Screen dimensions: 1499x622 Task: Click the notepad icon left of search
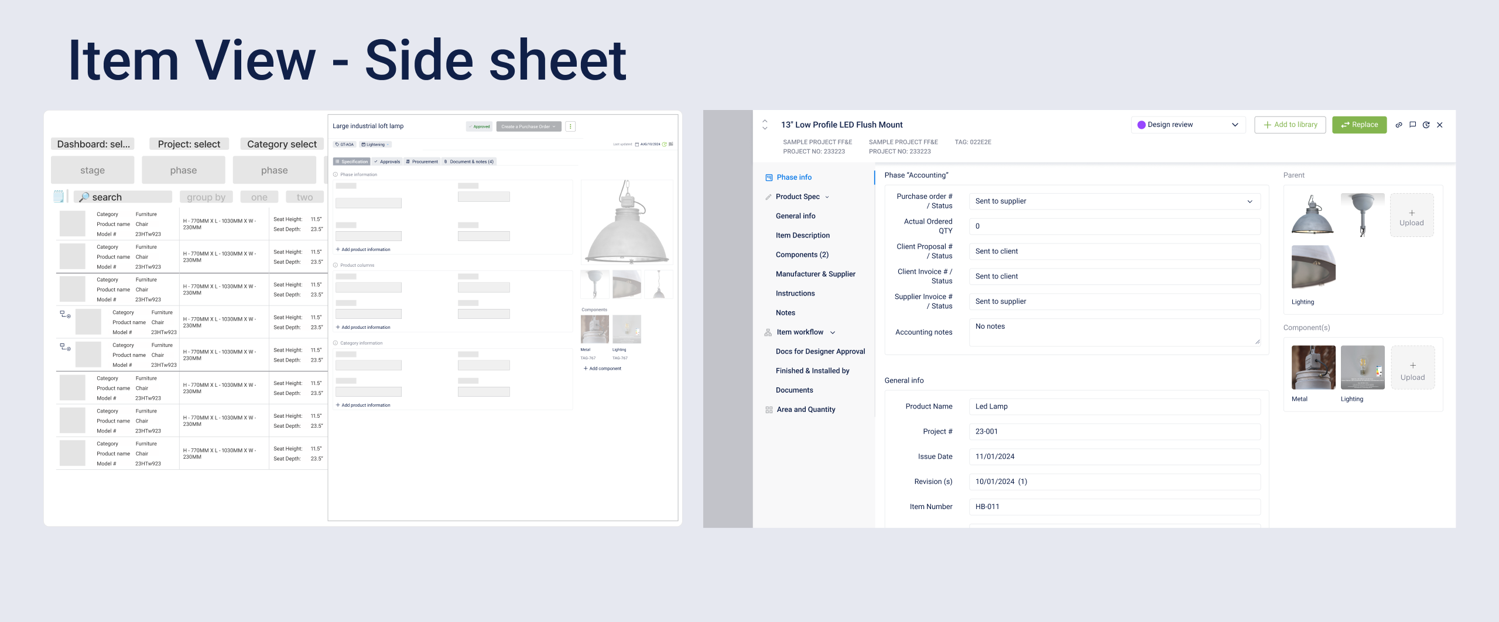(x=59, y=197)
